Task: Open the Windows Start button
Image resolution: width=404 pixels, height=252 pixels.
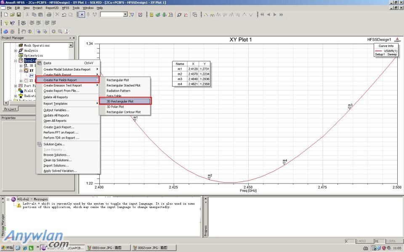Action: [x=8, y=248]
